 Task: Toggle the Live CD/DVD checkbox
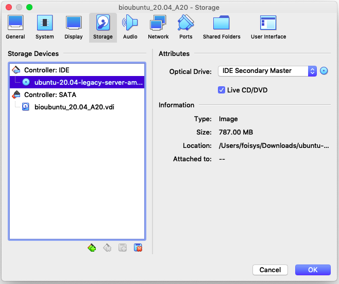click(222, 90)
